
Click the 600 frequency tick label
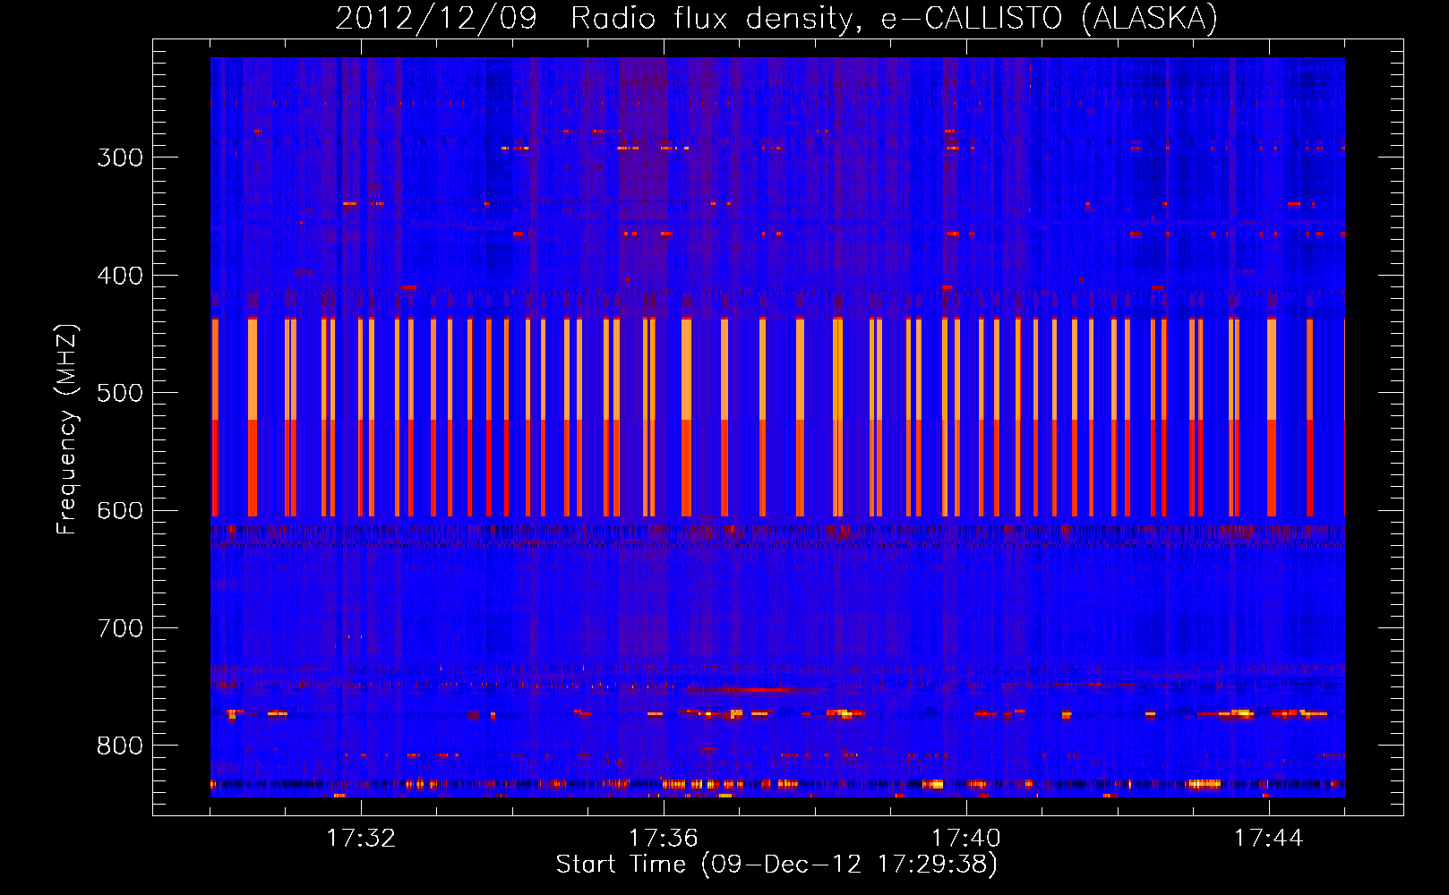coord(120,511)
